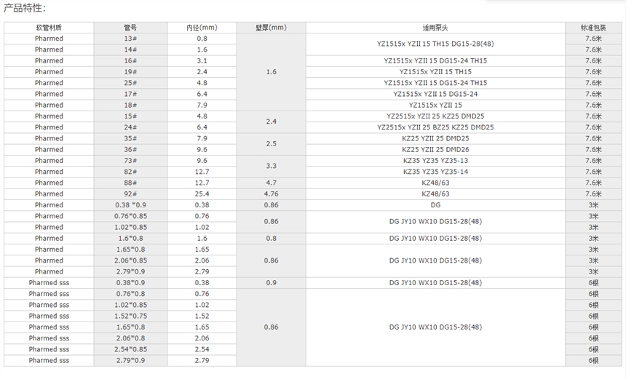Viewport: 626px width, 379px height.
Task: Click the 25.4 inner diameter cell
Action: pos(202,194)
